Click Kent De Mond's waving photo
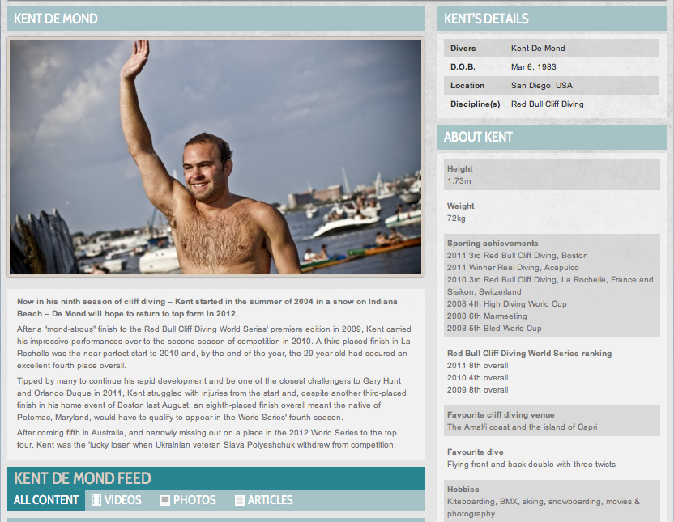 pyautogui.click(x=215, y=157)
